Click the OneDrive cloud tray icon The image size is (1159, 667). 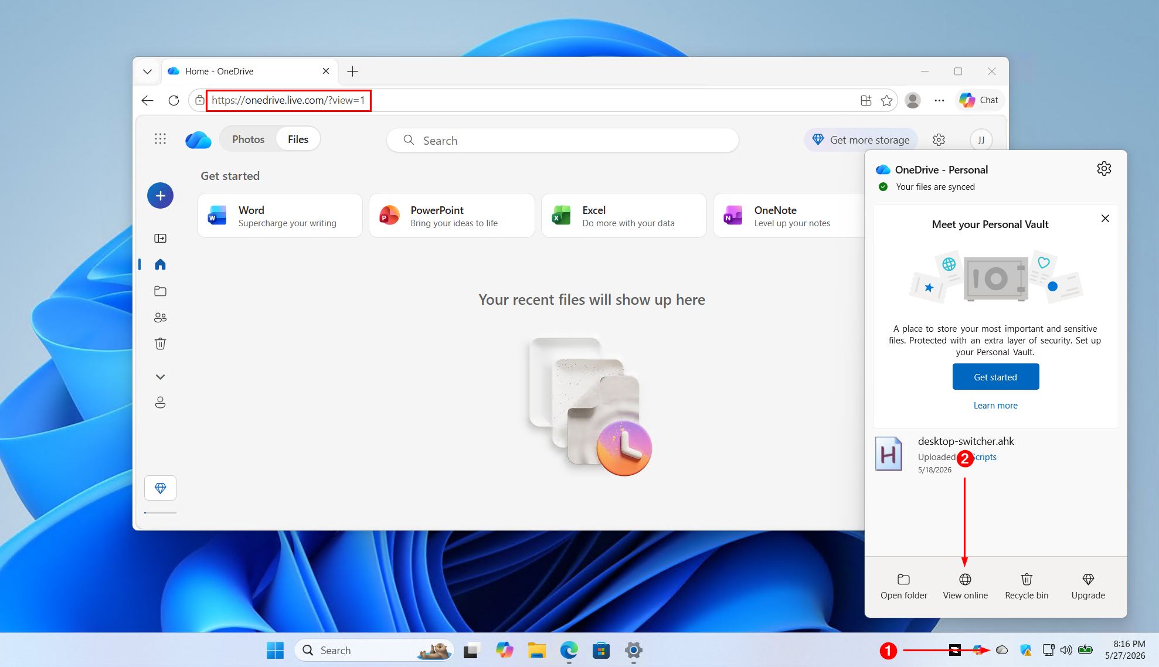(1002, 649)
